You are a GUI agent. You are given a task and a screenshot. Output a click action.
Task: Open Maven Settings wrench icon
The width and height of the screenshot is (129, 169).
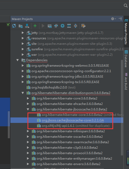(84, 26)
